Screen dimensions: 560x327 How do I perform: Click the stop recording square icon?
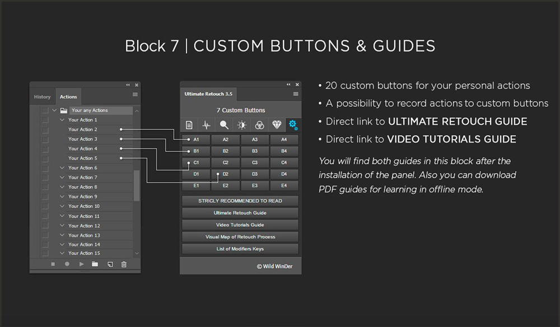click(x=53, y=264)
